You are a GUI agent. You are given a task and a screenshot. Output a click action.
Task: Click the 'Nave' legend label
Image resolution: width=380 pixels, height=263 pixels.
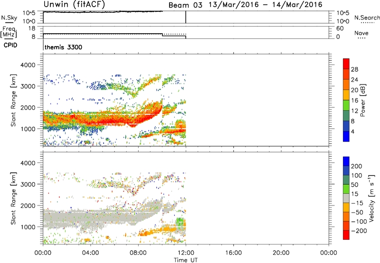tap(361, 33)
